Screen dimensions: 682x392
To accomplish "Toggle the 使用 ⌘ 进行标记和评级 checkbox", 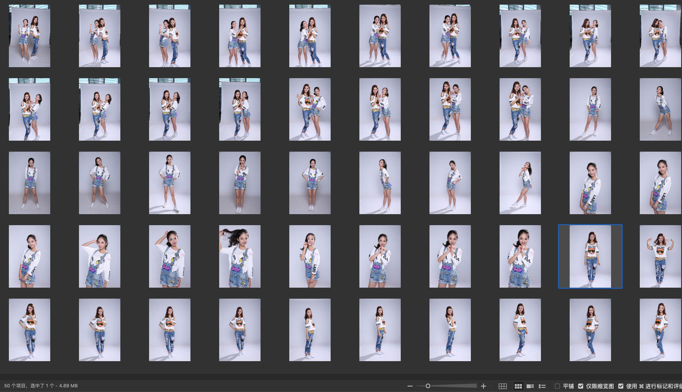I will (621, 386).
